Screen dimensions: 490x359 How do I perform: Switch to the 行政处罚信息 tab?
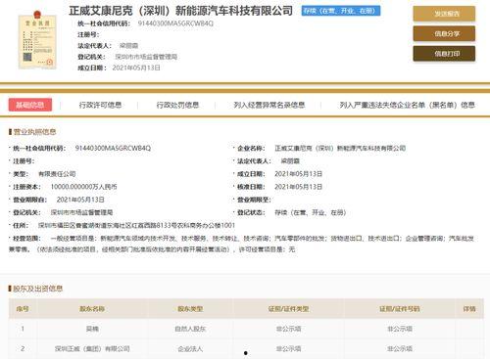177,105
